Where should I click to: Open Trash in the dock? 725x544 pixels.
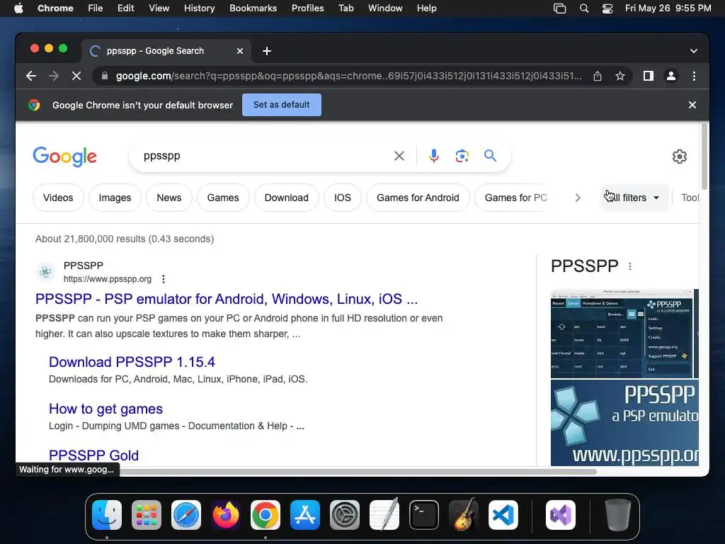[617, 515]
